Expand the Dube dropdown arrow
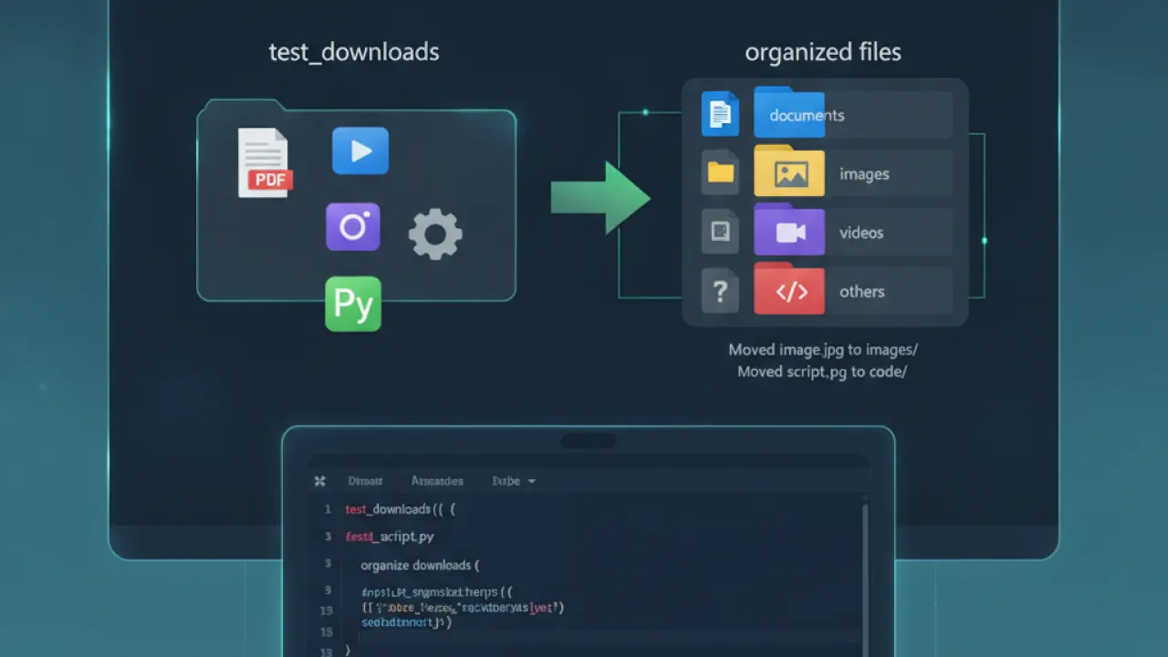1168x657 pixels. [x=532, y=482]
